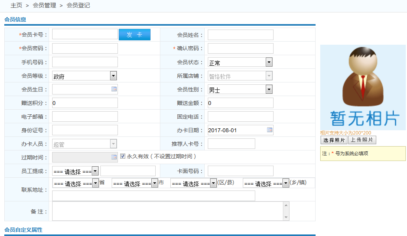Open the calendar icon beside 过期时间

pos(114,157)
